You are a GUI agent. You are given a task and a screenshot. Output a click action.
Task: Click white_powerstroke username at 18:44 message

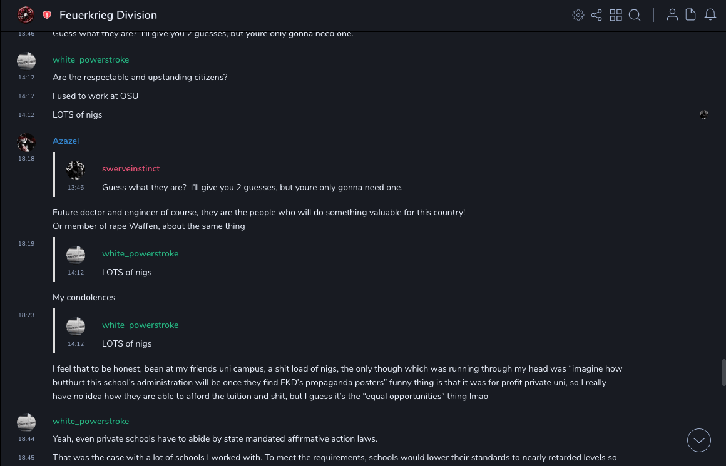pyautogui.click(x=91, y=422)
